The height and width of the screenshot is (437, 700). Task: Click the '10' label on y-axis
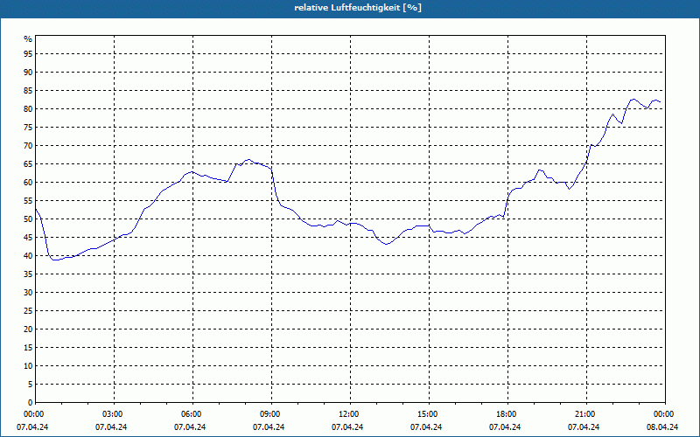(x=28, y=366)
